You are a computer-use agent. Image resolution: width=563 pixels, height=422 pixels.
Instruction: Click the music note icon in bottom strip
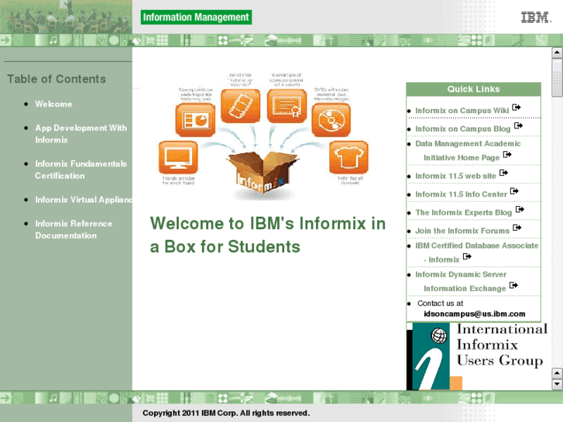click(x=53, y=397)
